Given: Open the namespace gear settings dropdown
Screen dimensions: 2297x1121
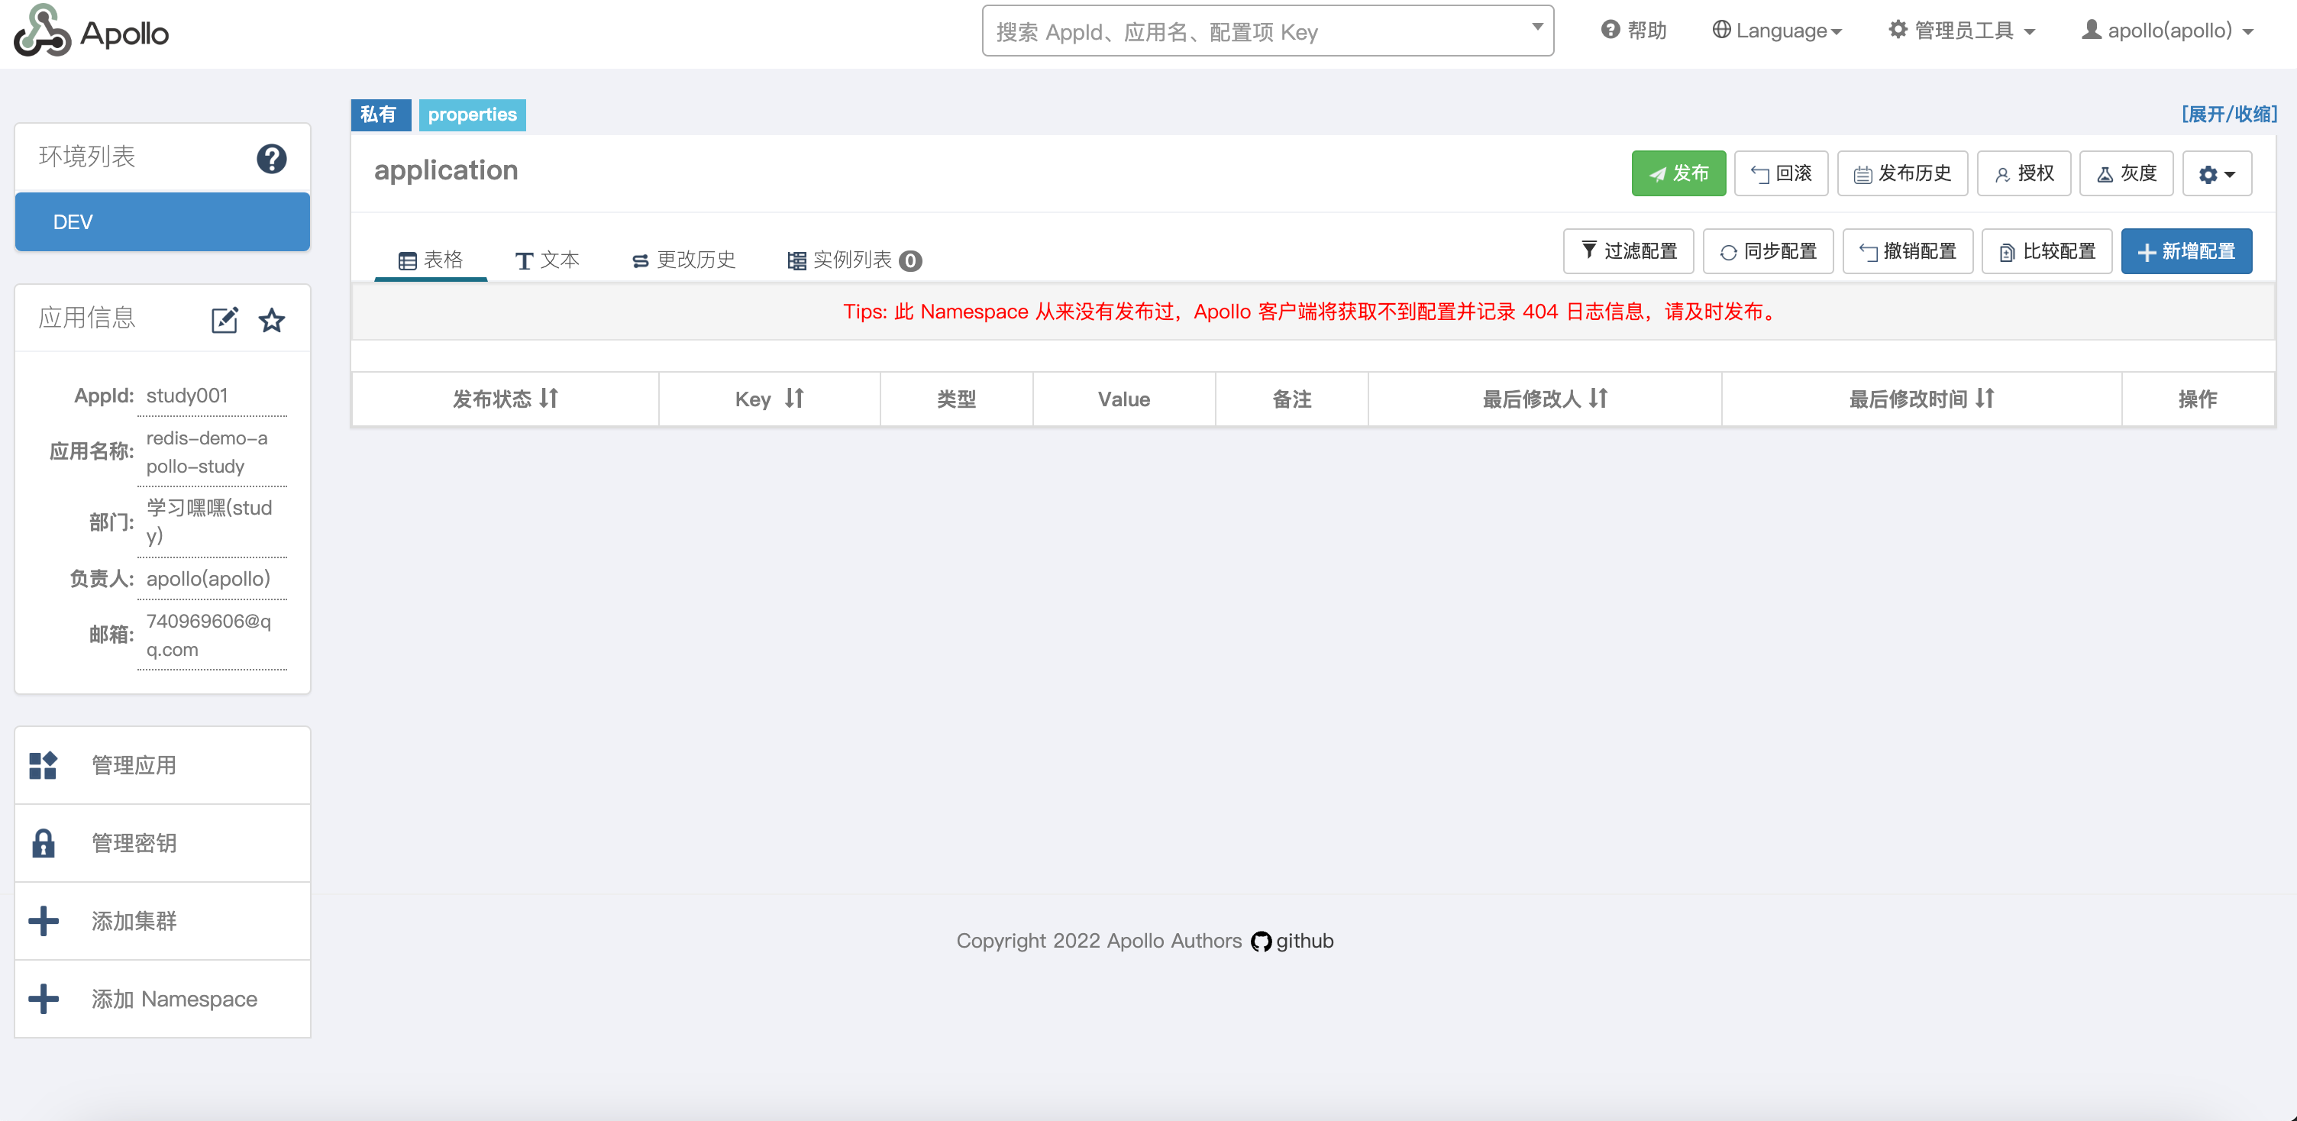Looking at the screenshot, I should point(2216,174).
